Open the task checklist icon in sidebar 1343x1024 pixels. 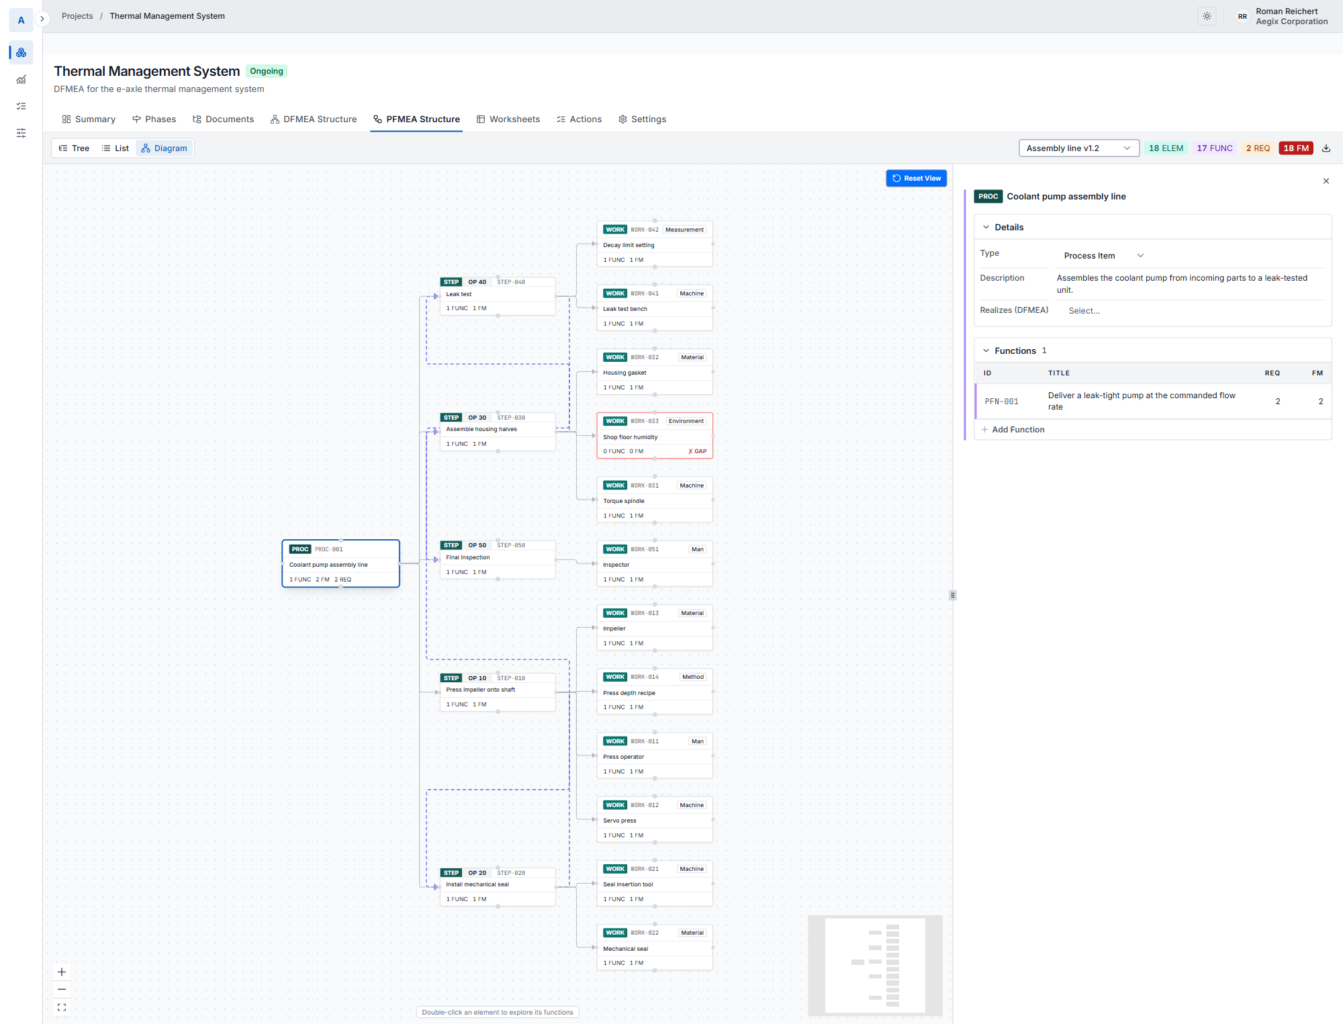coord(21,106)
